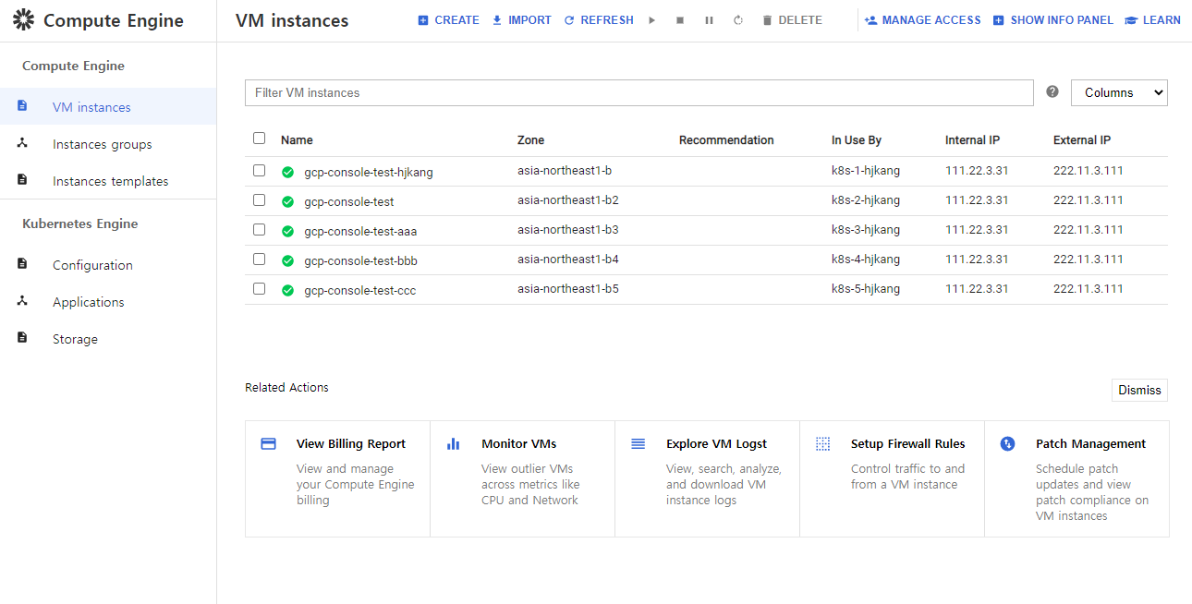Viewport: 1192px width, 604px height.
Task: Click the stop instance square icon
Action: (680, 20)
